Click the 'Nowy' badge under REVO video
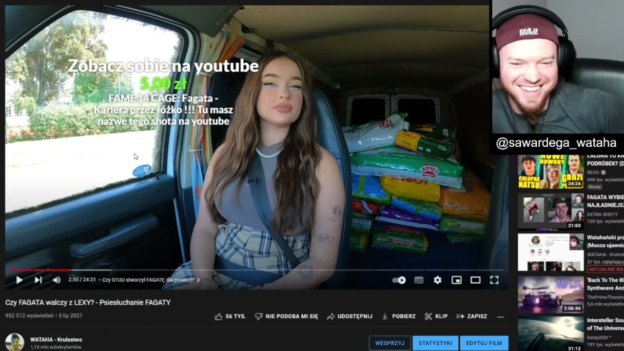 [595, 187]
